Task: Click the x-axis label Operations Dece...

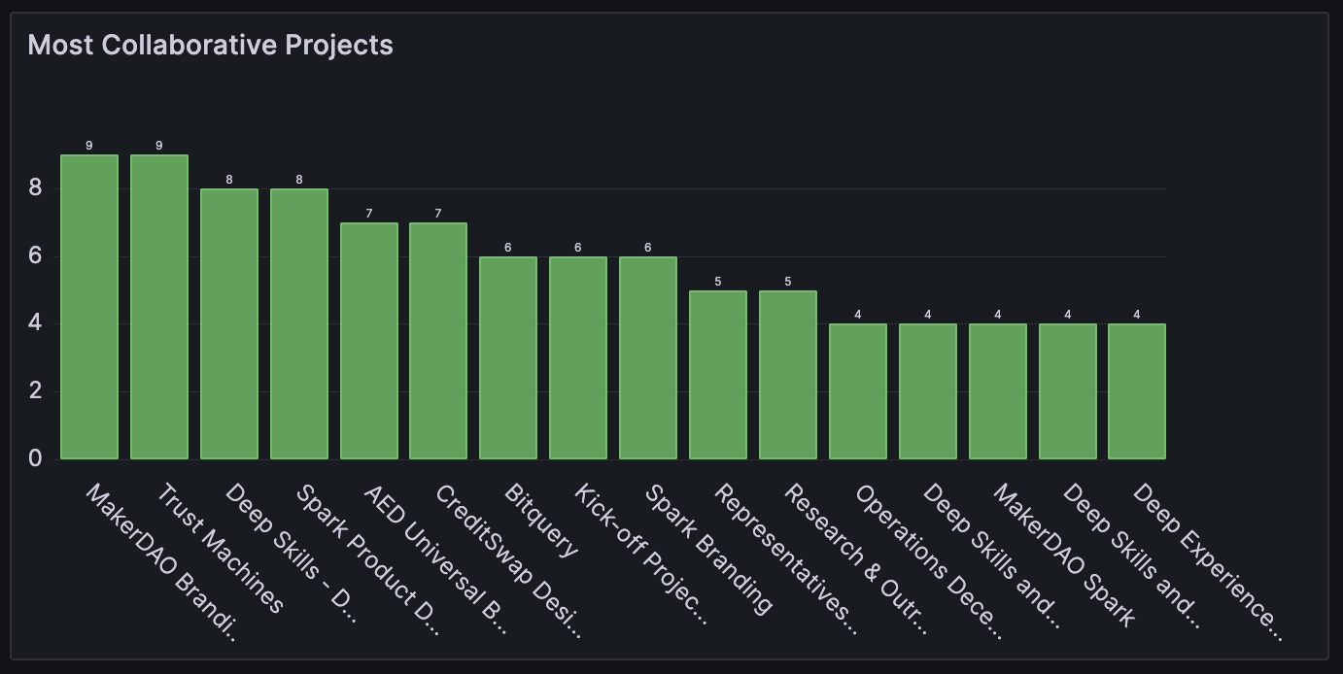Action: click(928, 561)
